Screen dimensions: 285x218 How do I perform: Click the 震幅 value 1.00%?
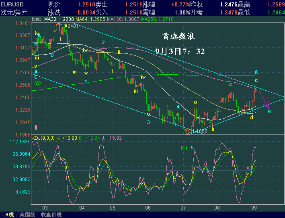pyautogui.click(x=182, y=12)
